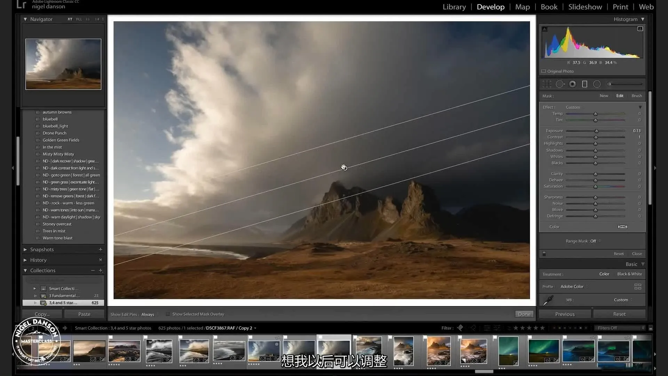Click the Previous button
Viewport: 668px width, 376px height.
coord(565,314)
